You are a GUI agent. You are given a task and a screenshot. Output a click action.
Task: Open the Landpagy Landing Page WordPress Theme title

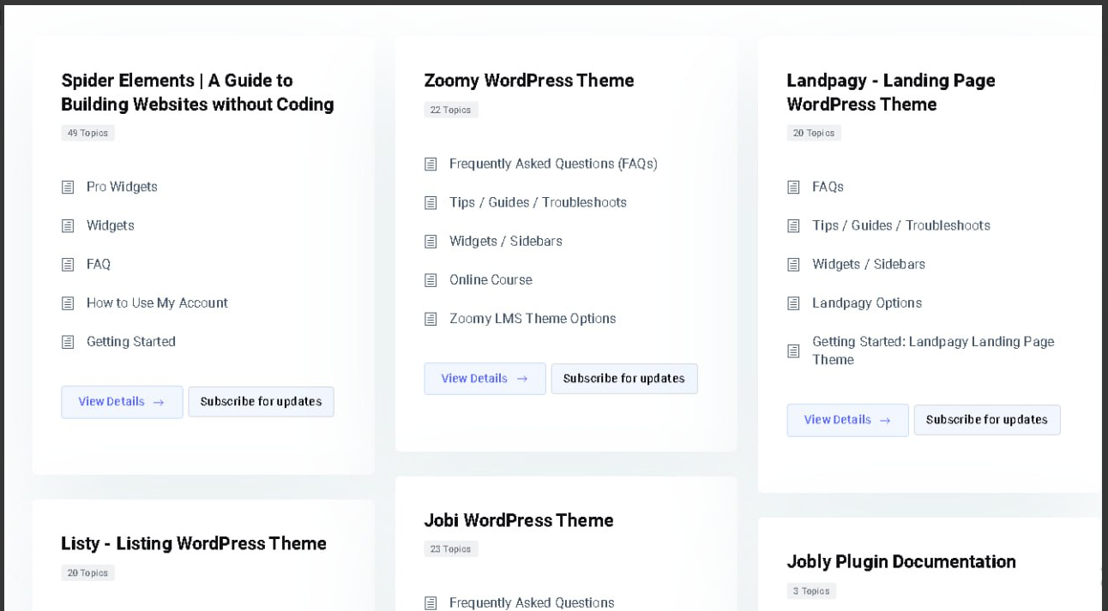coord(891,93)
